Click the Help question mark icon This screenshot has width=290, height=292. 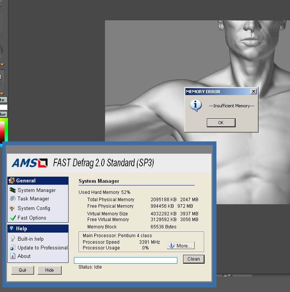click(x=11, y=228)
